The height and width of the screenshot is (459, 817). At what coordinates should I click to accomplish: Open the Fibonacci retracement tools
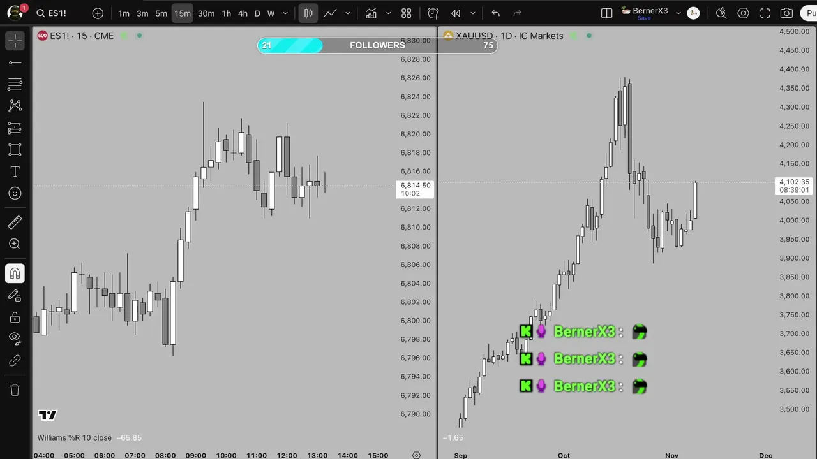pyautogui.click(x=15, y=84)
